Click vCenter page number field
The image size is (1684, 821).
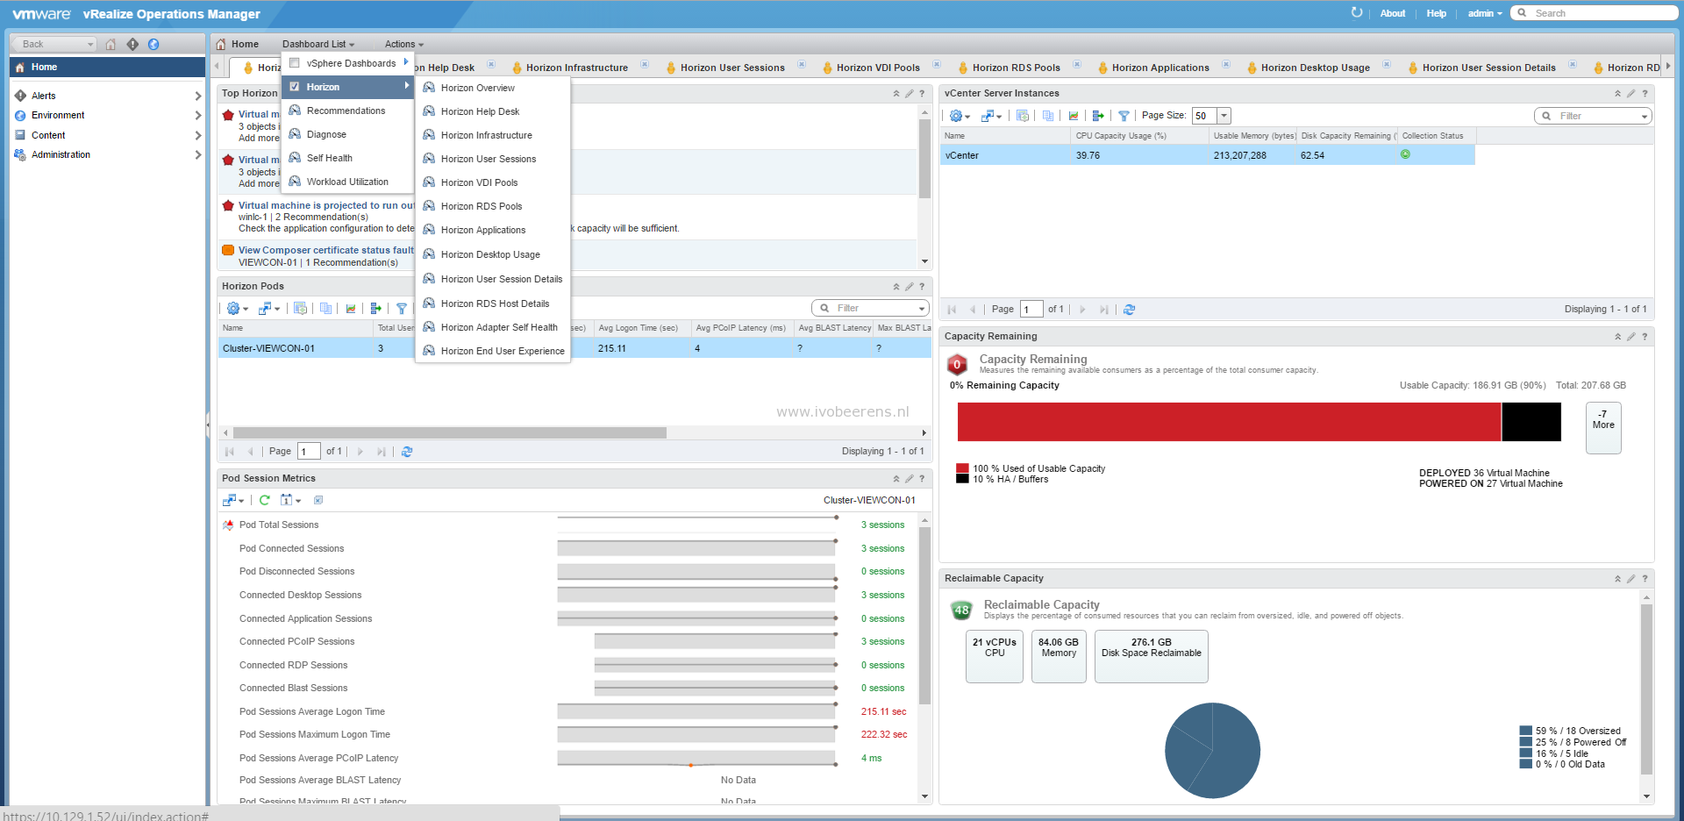tap(1031, 309)
